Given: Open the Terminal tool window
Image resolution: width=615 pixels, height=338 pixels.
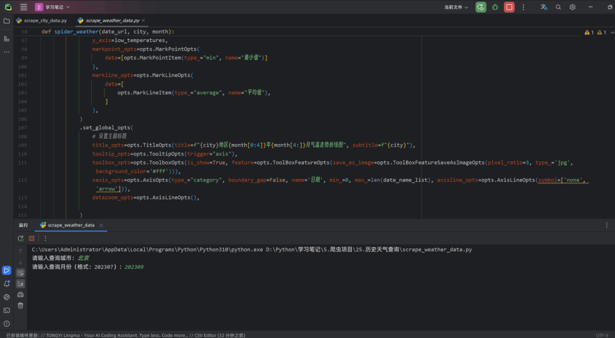Looking at the screenshot, I should [x=7, y=310].
